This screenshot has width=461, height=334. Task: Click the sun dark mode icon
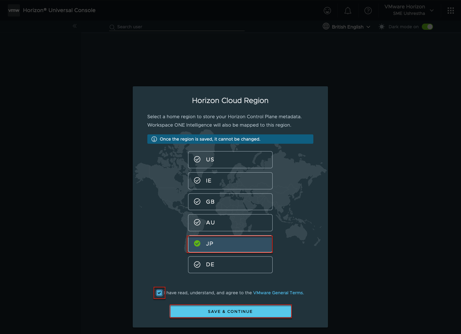(382, 27)
